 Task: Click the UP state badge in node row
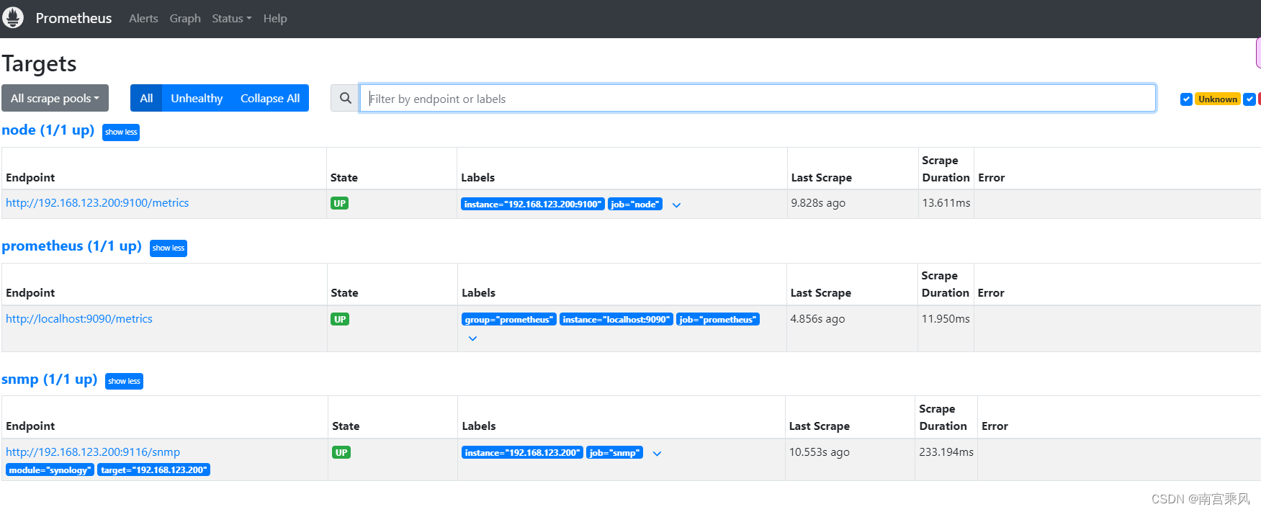click(x=339, y=204)
